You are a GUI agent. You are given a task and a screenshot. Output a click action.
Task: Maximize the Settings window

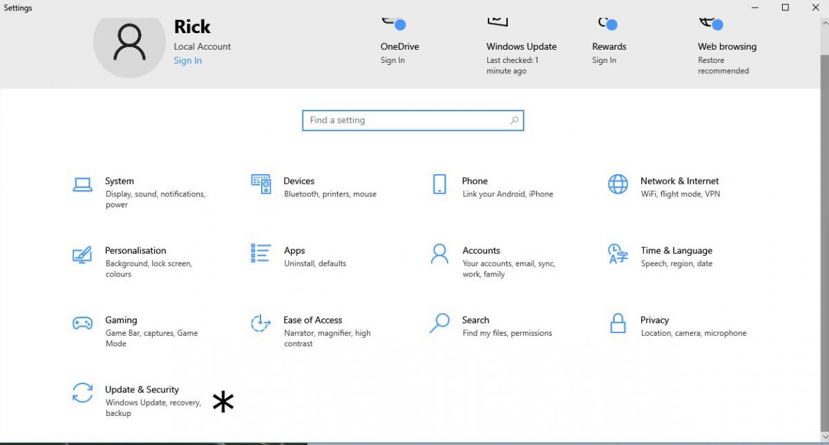tap(785, 8)
